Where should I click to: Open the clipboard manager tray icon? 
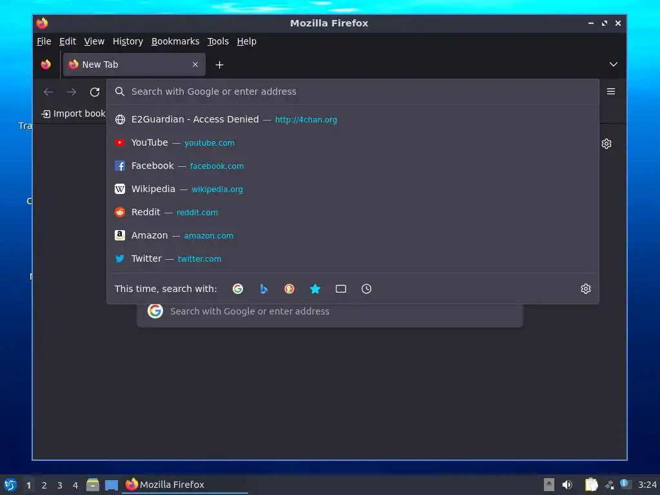(x=591, y=485)
